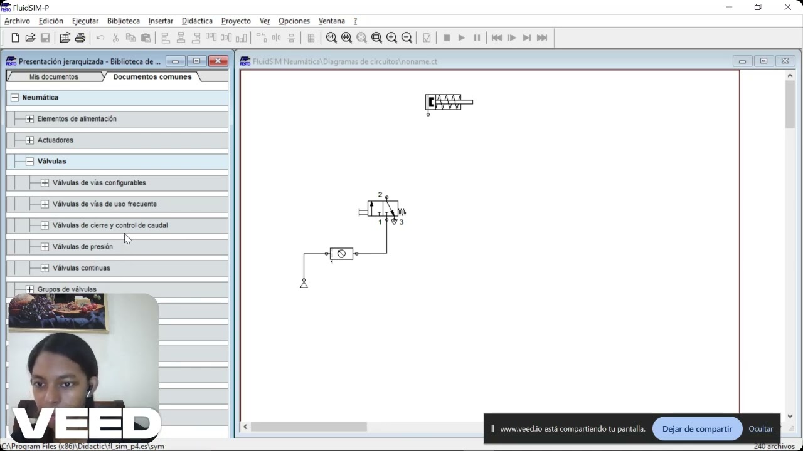Expand Válvulas de cierre y control de caudal
Image resolution: width=803 pixels, height=451 pixels.
click(x=45, y=225)
